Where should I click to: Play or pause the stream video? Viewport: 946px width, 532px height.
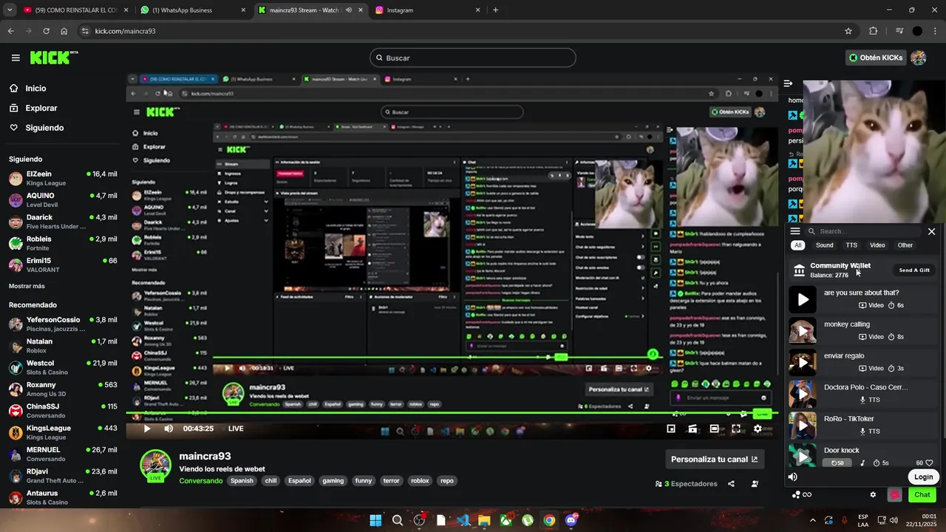tap(147, 429)
